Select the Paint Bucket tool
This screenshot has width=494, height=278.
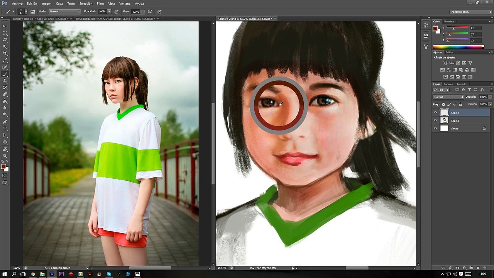pos(5,101)
